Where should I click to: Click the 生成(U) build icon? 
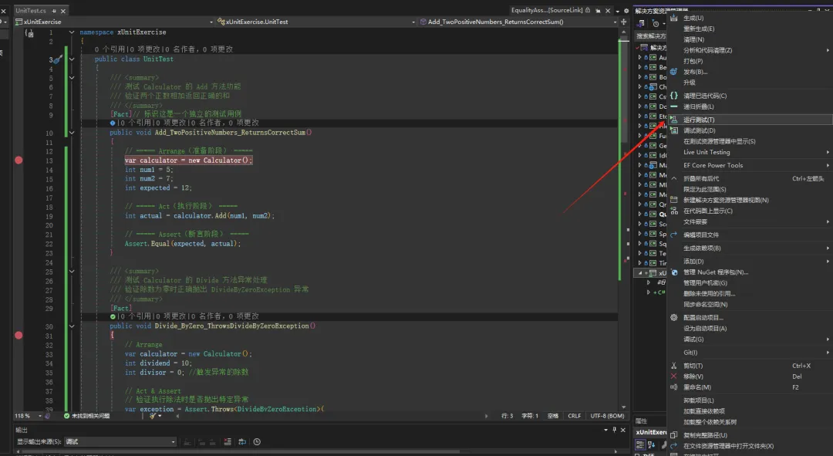[x=673, y=18]
